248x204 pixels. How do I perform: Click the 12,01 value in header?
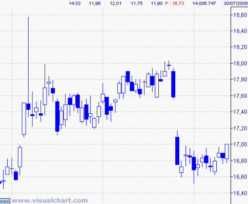(116, 4)
